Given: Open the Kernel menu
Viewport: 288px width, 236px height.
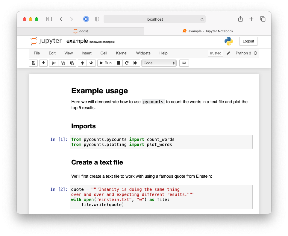Looking at the screenshot, I should (x=122, y=53).
